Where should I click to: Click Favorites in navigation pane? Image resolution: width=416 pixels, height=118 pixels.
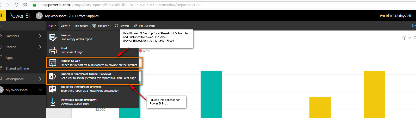12,36
